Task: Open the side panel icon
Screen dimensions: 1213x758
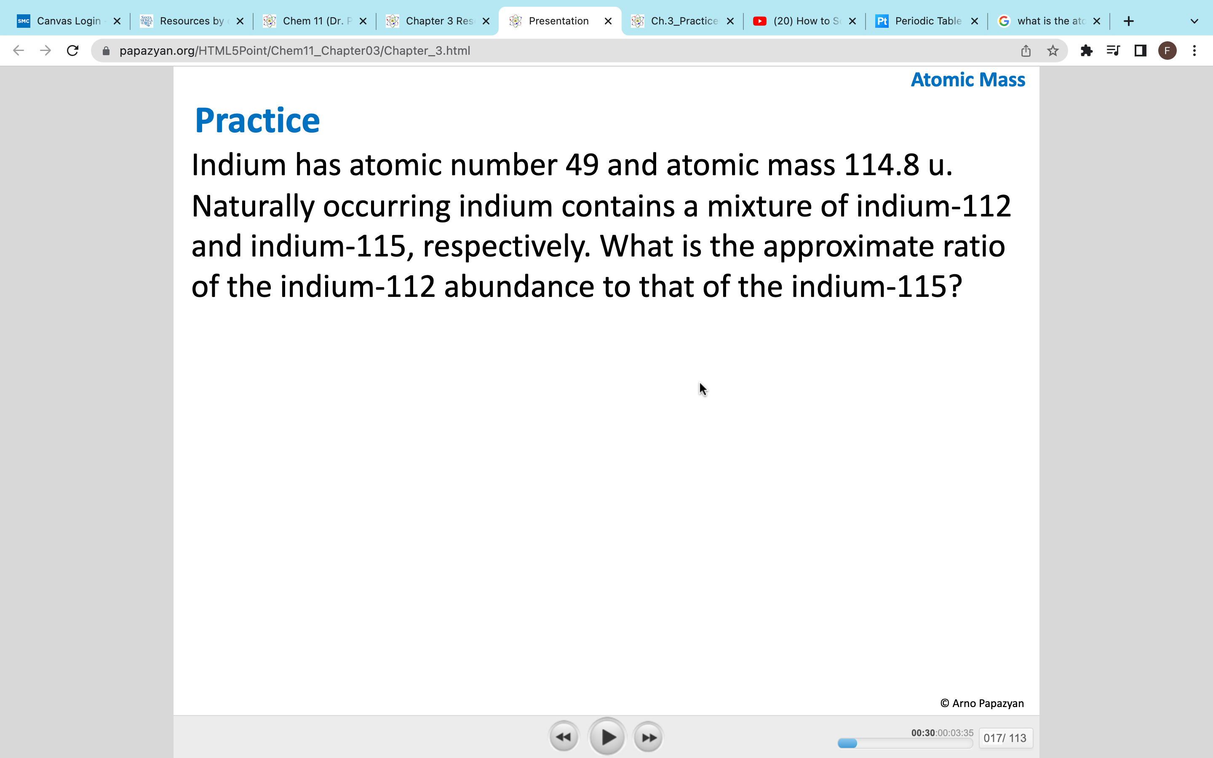Action: [x=1139, y=50]
